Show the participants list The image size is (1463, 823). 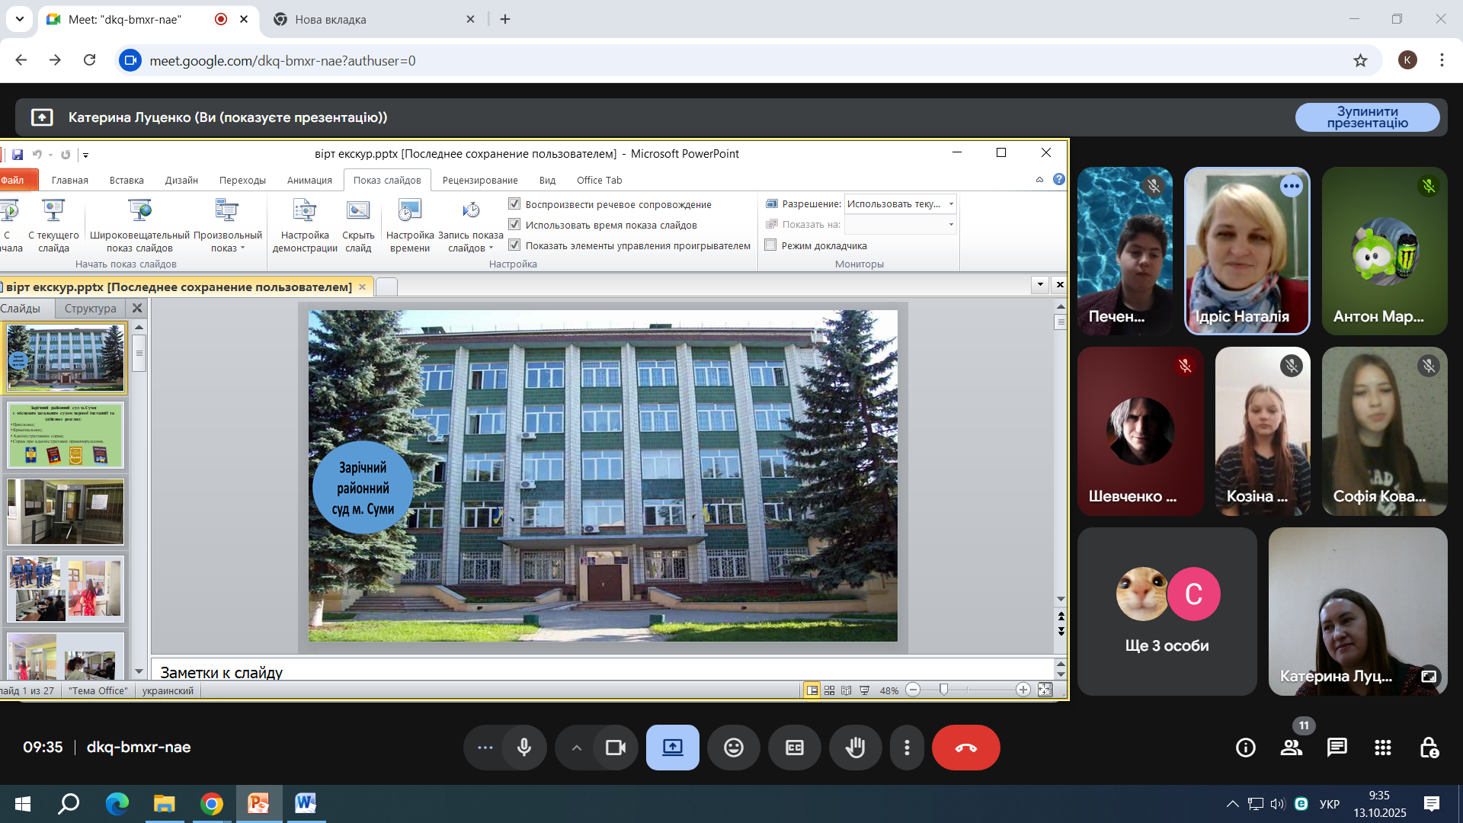[1291, 748]
